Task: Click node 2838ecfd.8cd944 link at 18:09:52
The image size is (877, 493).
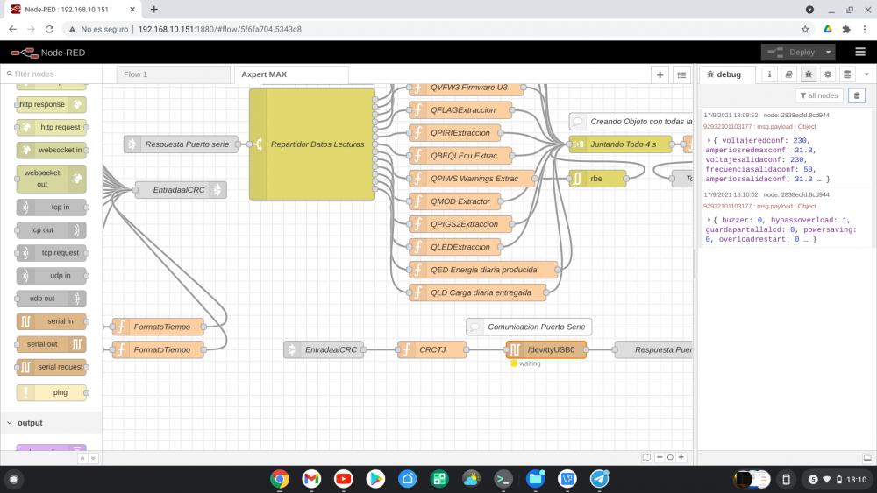Action: click(x=796, y=115)
